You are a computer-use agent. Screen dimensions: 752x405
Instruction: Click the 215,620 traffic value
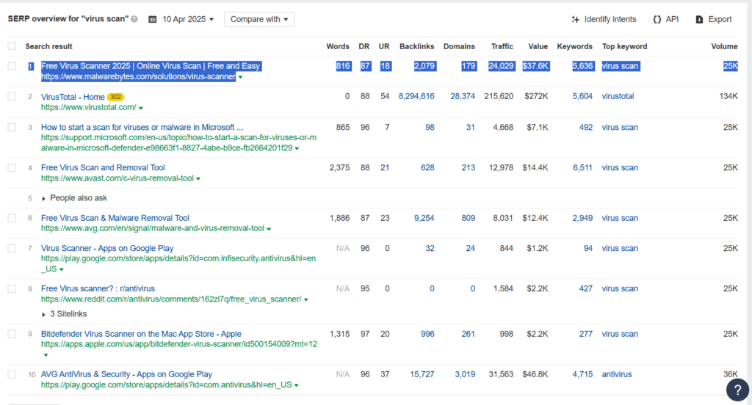(499, 96)
